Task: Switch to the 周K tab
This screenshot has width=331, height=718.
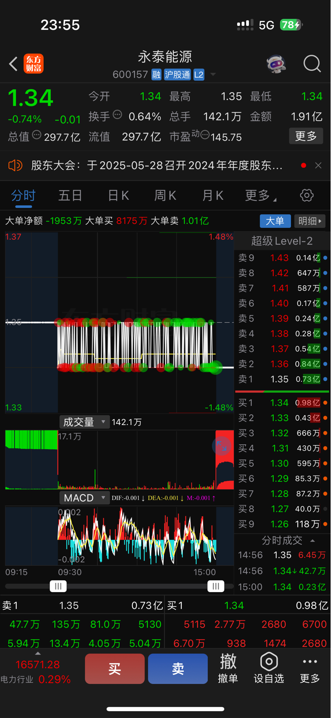Action: click(x=165, y=196)
